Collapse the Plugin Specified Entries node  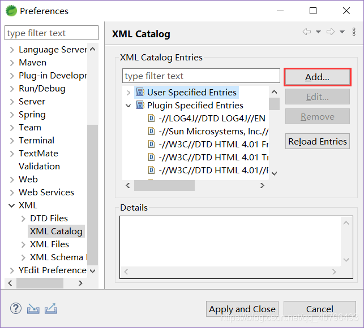tap(129, 105)
